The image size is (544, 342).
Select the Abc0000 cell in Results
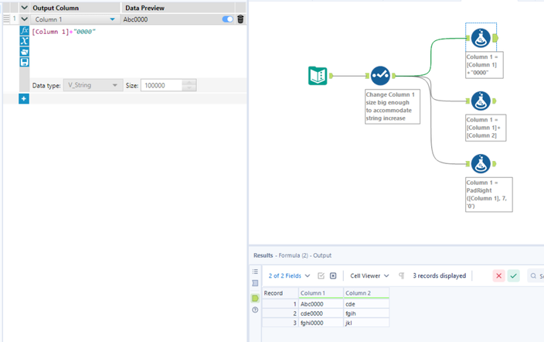pos(321,304)
